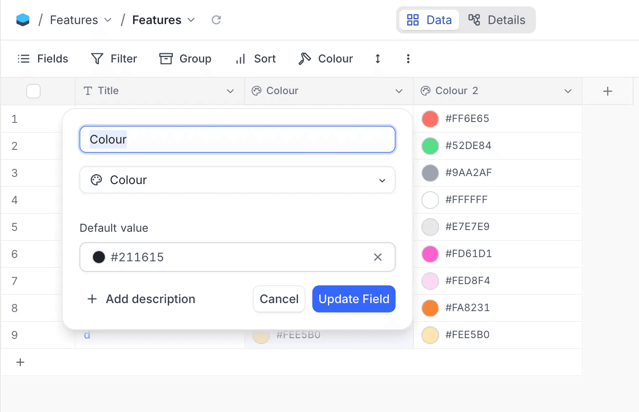Expand the Colour 2 column menu
This screenshot has height=412, width=639.
click(x=568, y=91)
